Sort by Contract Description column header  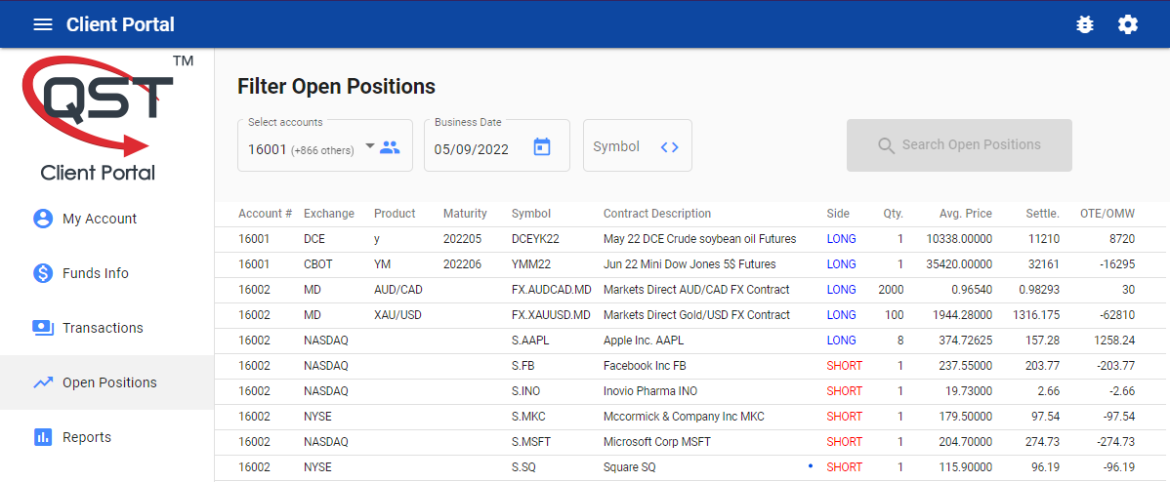657,213
